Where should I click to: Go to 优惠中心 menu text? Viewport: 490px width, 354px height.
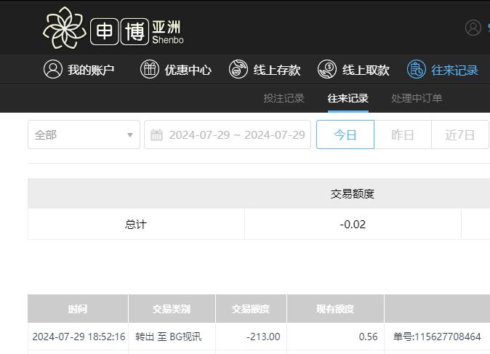188,70
